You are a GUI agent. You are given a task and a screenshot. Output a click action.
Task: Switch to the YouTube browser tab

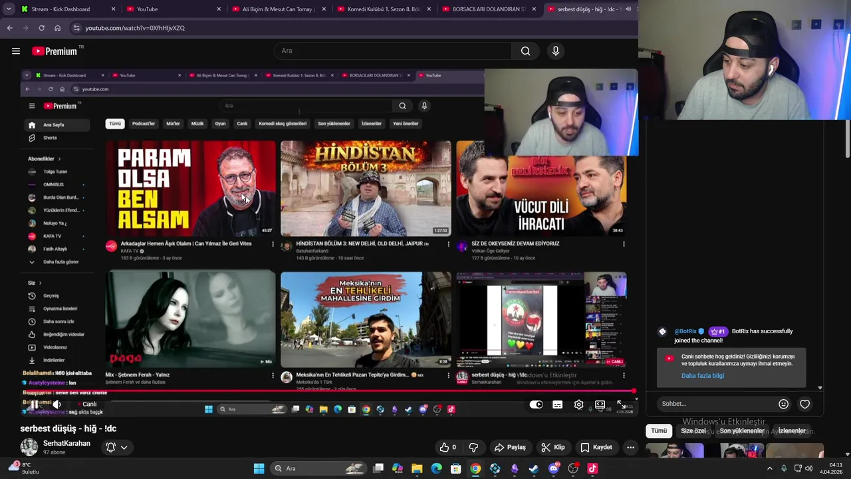(173, 9)
